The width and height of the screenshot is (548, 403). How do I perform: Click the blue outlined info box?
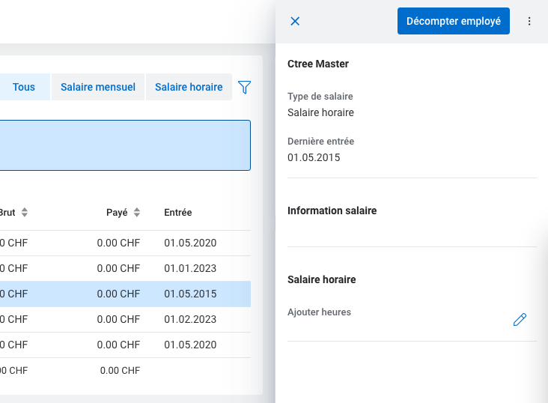pos(125,145)
